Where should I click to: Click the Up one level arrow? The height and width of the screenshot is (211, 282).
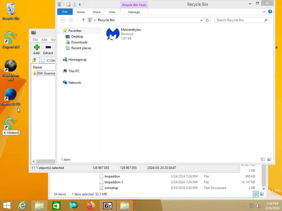[83, 20]
